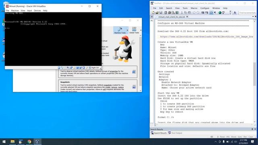Open the notification center icon
Screen dimensions: 258x145
coord(253,141)
